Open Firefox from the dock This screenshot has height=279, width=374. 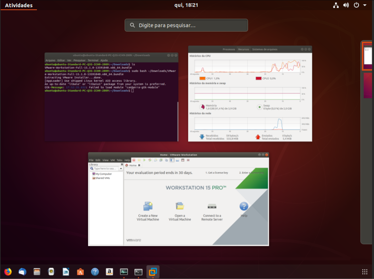coord(8,271)
